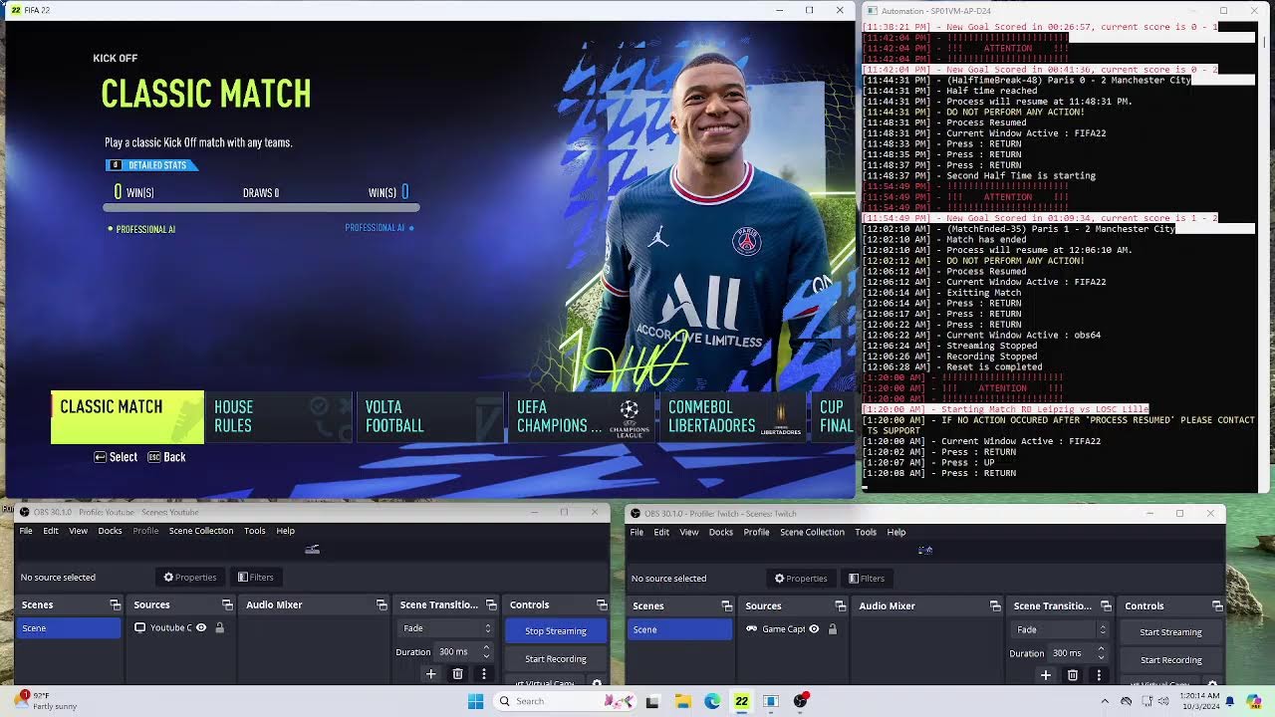Open the Fade transition dropdown in Twitch OBS
Viewport: 1275px width, 717px height.
[1060, 629]
